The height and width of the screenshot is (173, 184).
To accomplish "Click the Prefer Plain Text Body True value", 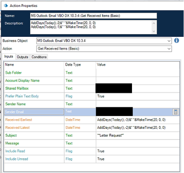I will click(101, 96).
